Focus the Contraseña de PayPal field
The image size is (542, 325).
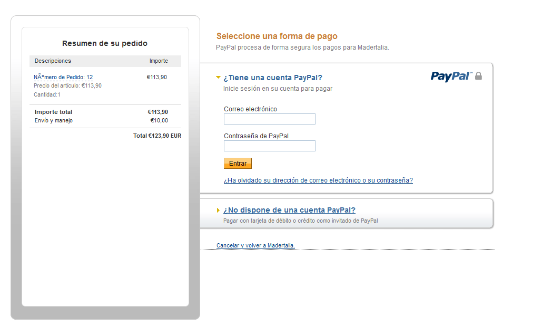(270, 146)
